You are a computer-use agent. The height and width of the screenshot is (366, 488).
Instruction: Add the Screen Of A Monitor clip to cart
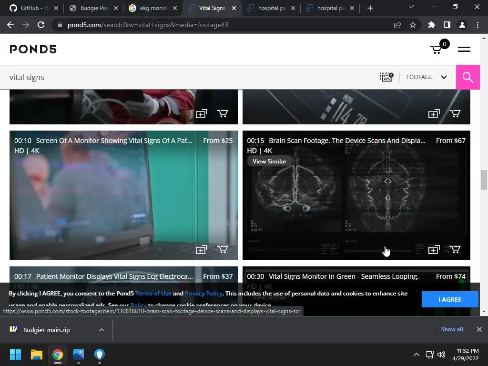pos(223,249)
